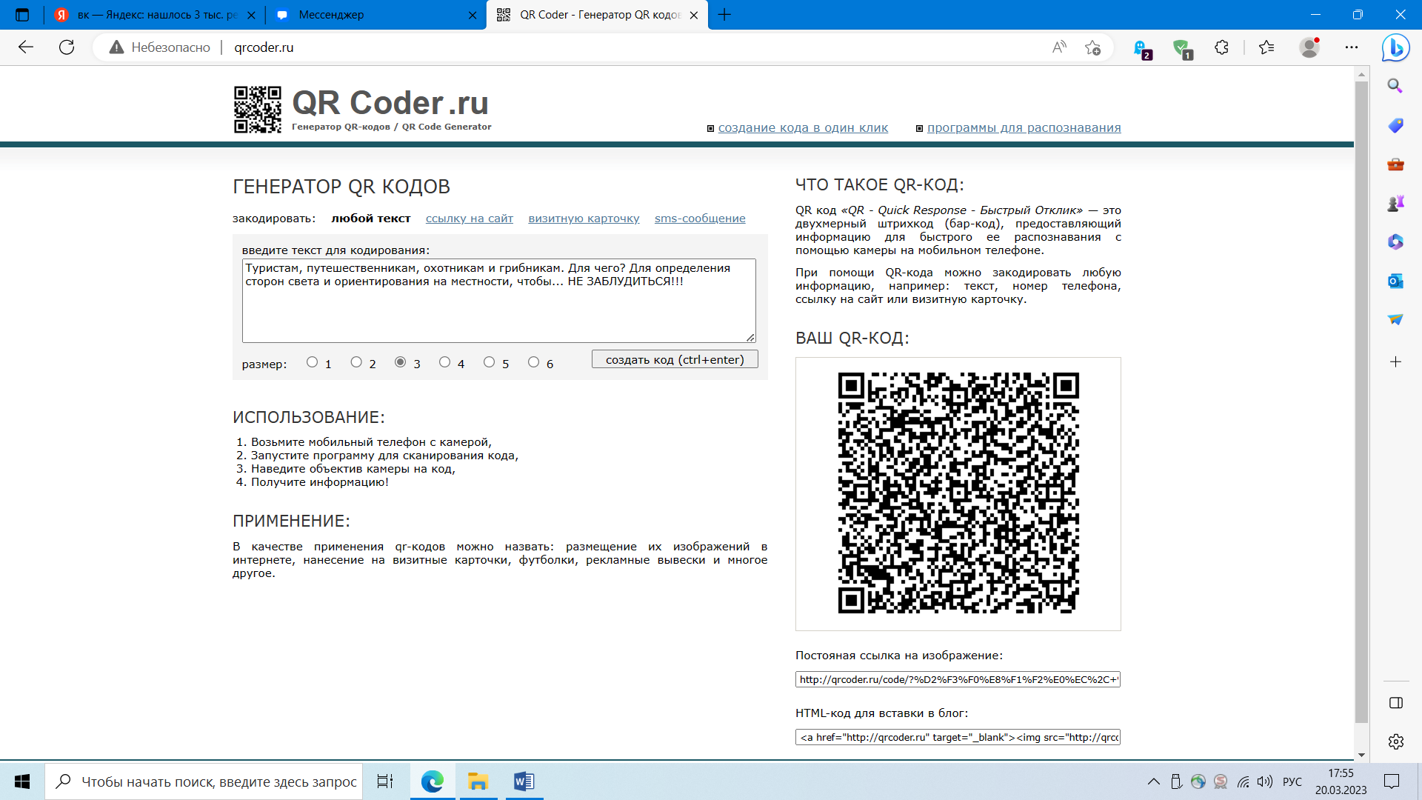
Task: Open the Bing chat sidebar button
Action: (1396, 47)
